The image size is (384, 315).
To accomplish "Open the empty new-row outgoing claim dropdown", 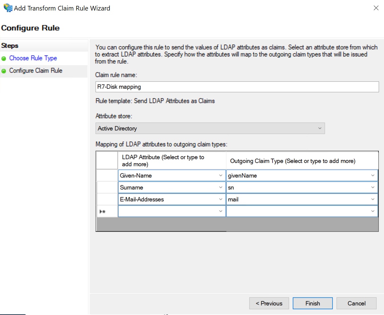I will (373, 211).
